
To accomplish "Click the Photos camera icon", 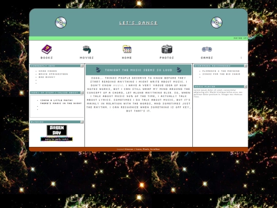I will [x=167, y=49].
